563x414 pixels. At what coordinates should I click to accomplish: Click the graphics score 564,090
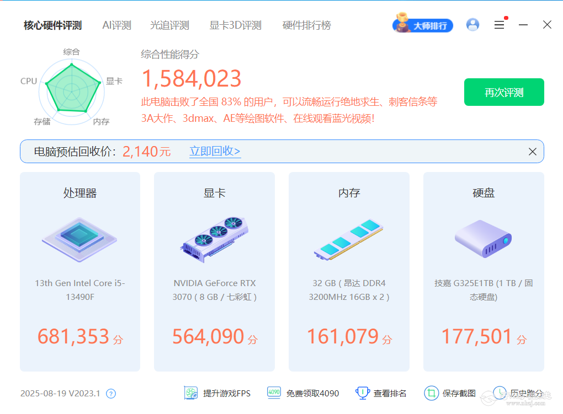coord(208,336)
